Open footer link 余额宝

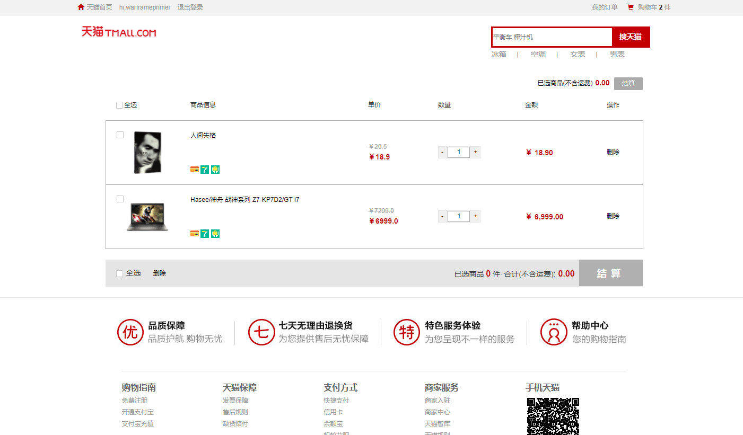334,424
